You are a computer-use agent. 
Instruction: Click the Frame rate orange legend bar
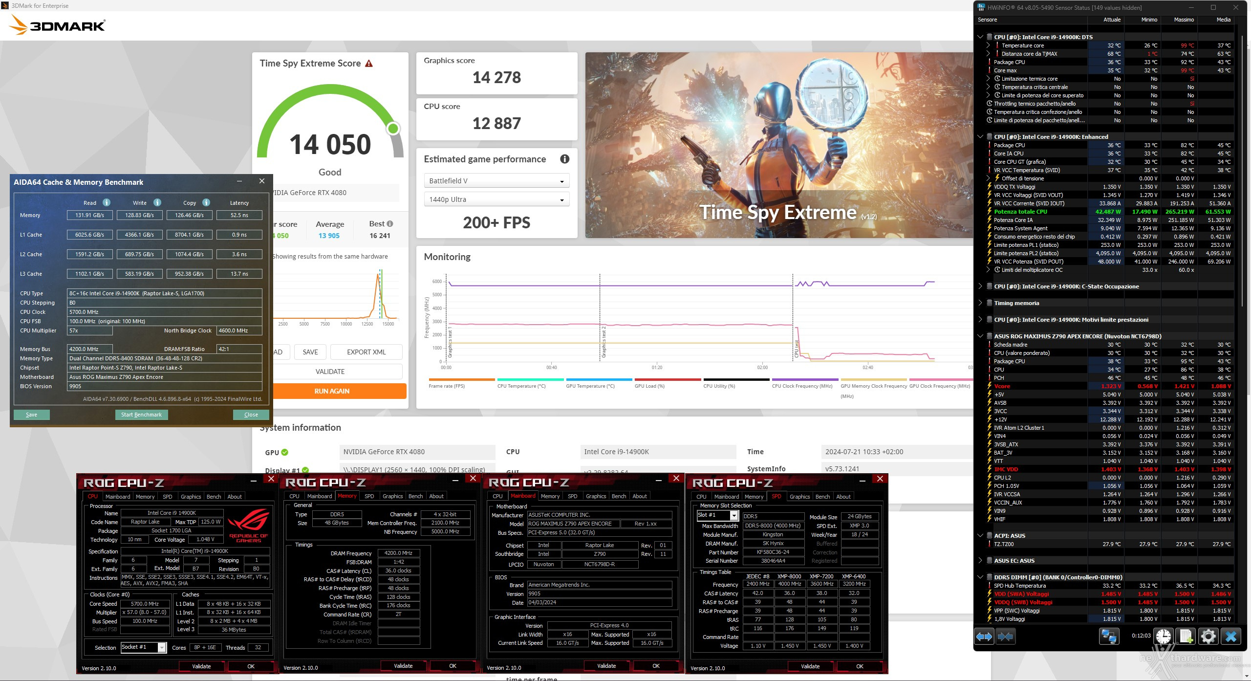pos(462,379)
